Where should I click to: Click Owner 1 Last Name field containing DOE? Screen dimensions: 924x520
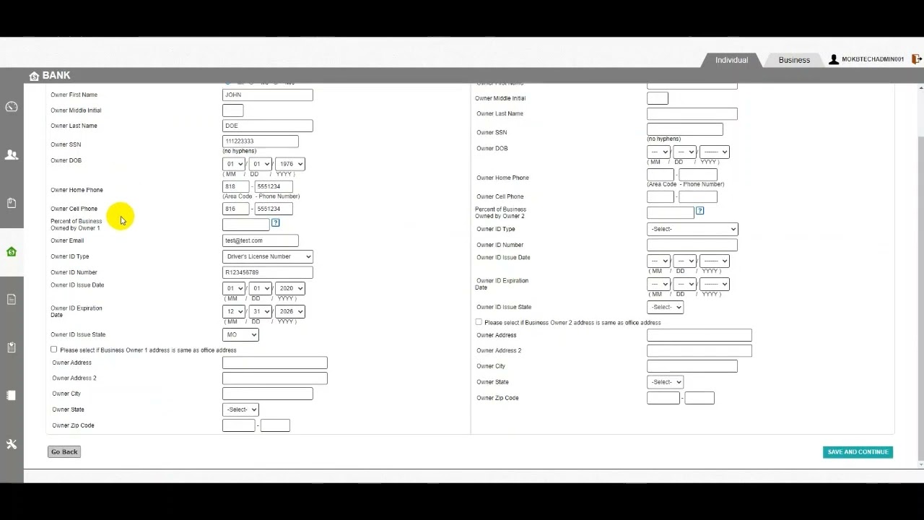tap(268, 126)
